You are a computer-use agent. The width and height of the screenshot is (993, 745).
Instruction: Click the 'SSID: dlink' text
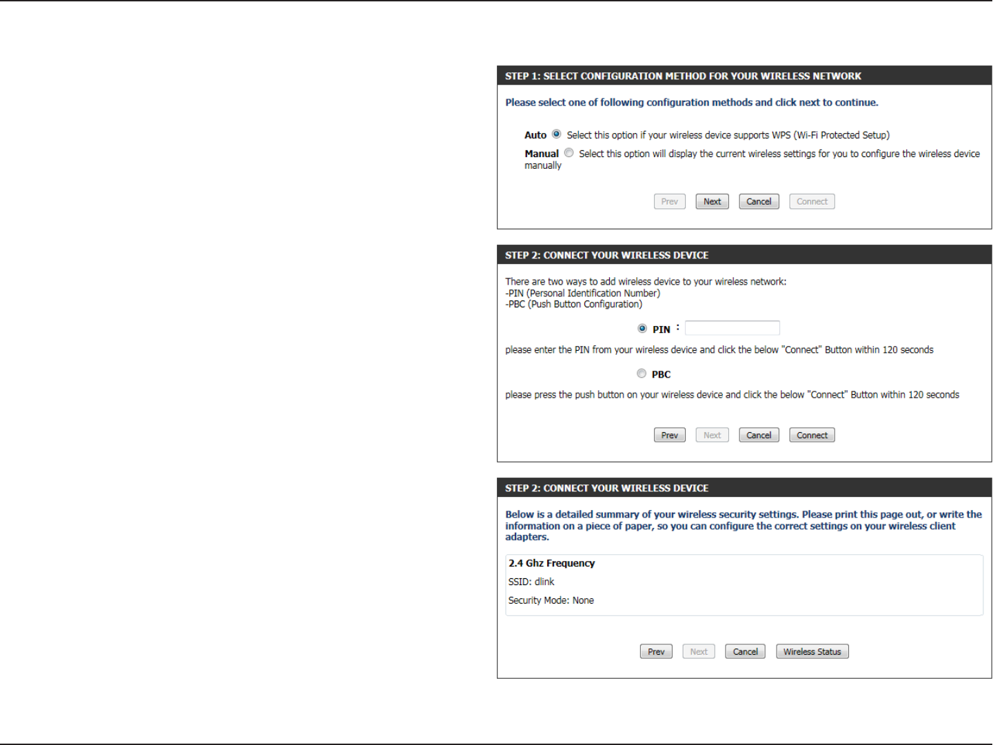(x=531, y=582)
